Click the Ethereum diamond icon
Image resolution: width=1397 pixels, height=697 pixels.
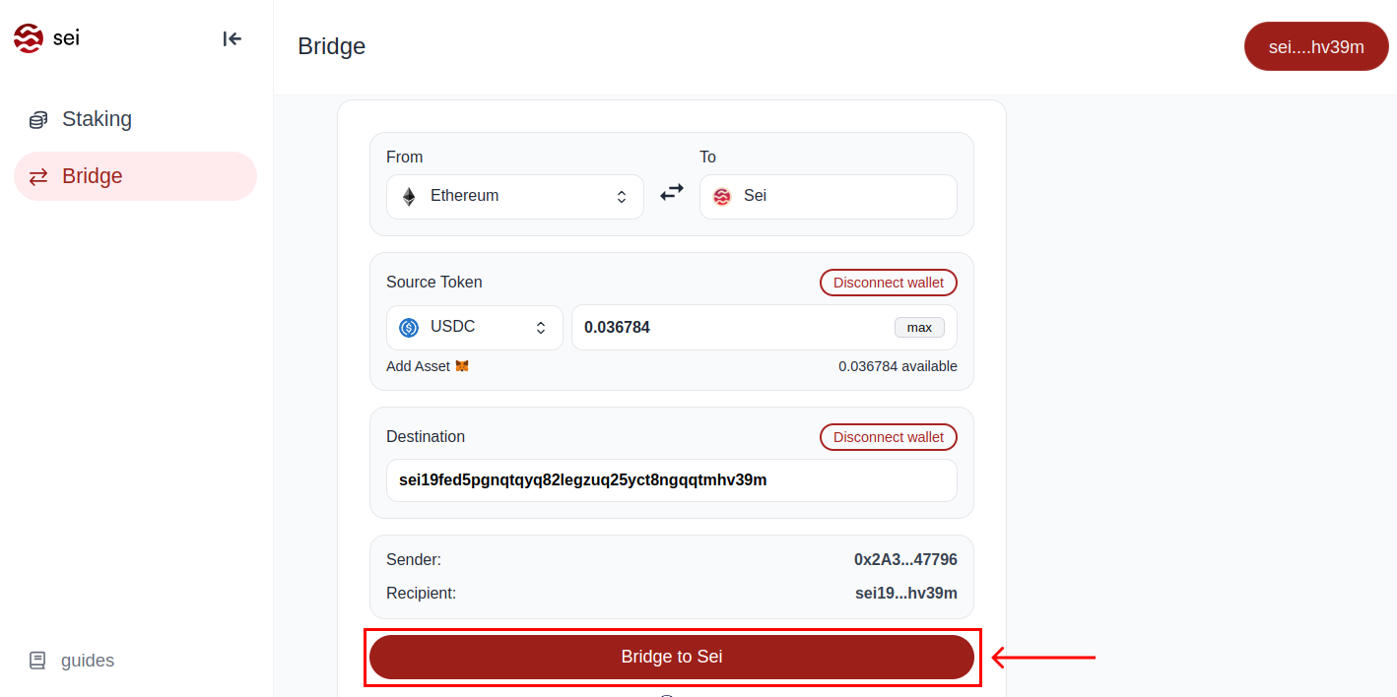tap(409, 197)
